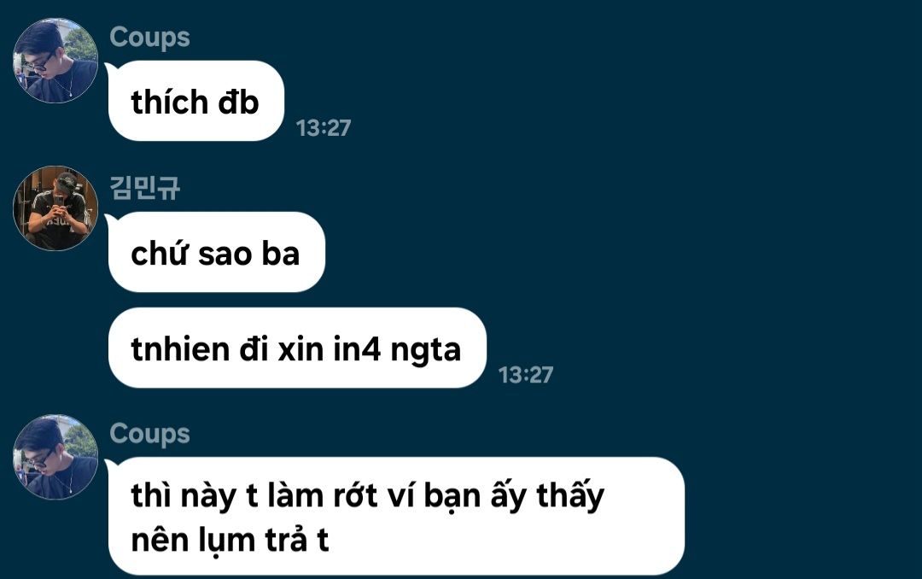Open Coups' avatar beside "thích đb" message

[55, 61]
